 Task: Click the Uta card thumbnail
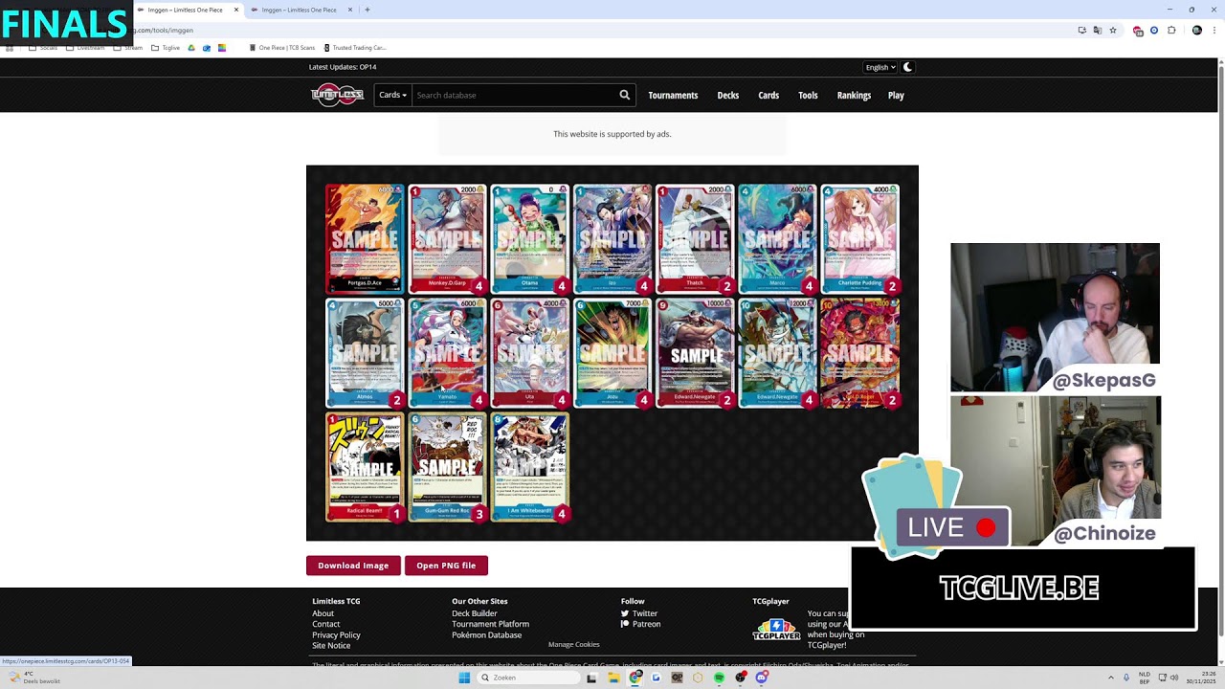click(529, 352)
